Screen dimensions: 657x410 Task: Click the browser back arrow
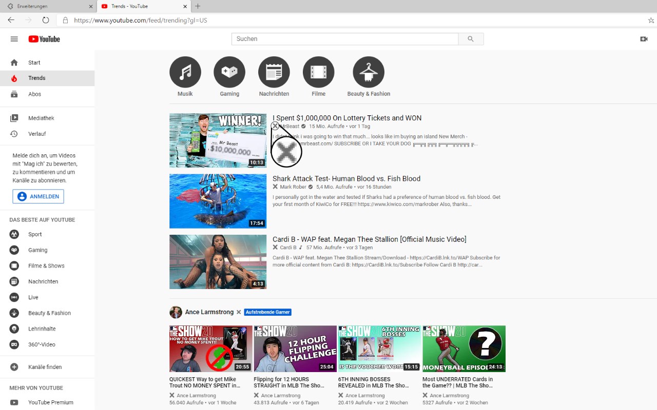coord(11,20)
